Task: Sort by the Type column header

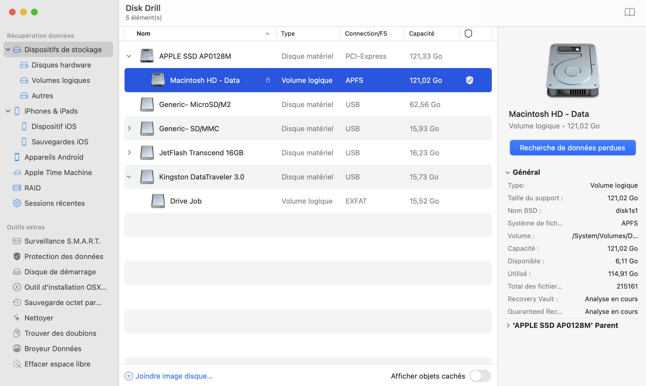Action: pos(308,33)
